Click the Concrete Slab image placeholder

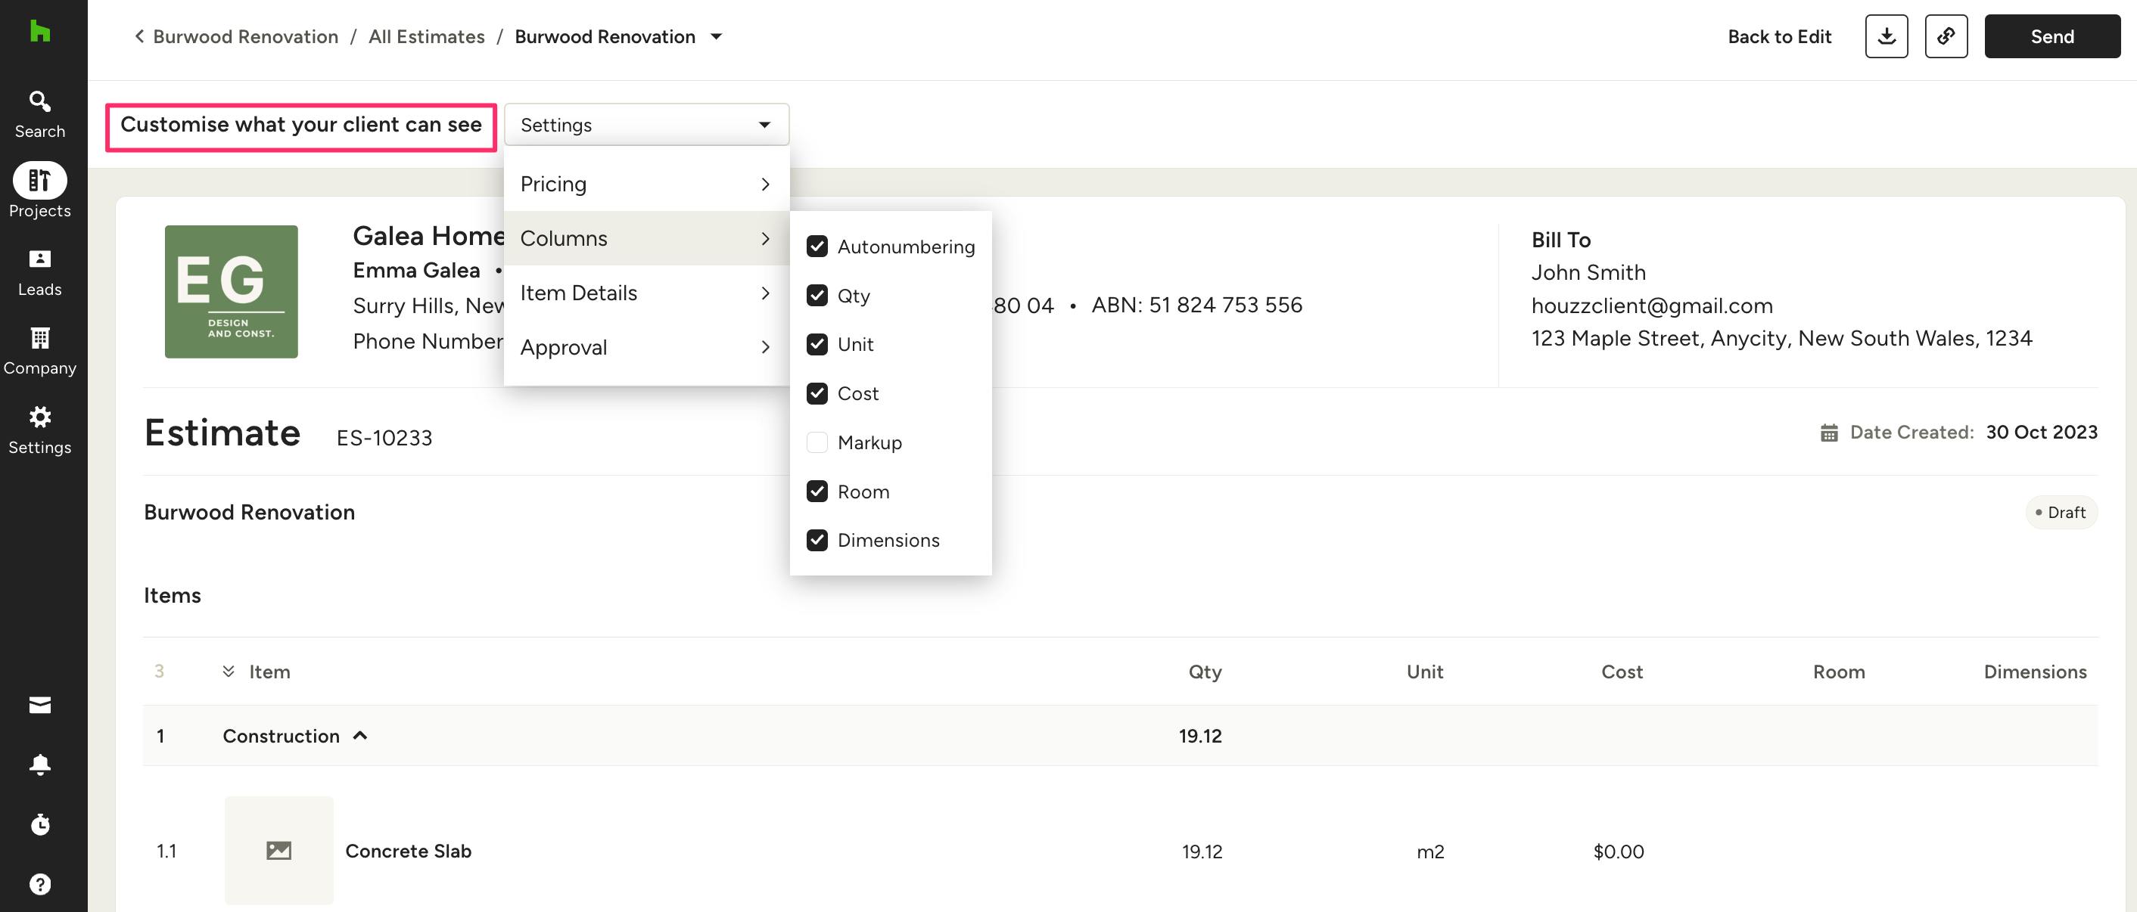pyautogui.click(x=278, y=850)
